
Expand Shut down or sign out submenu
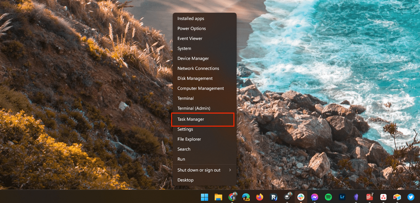click(x=204, y=170)
